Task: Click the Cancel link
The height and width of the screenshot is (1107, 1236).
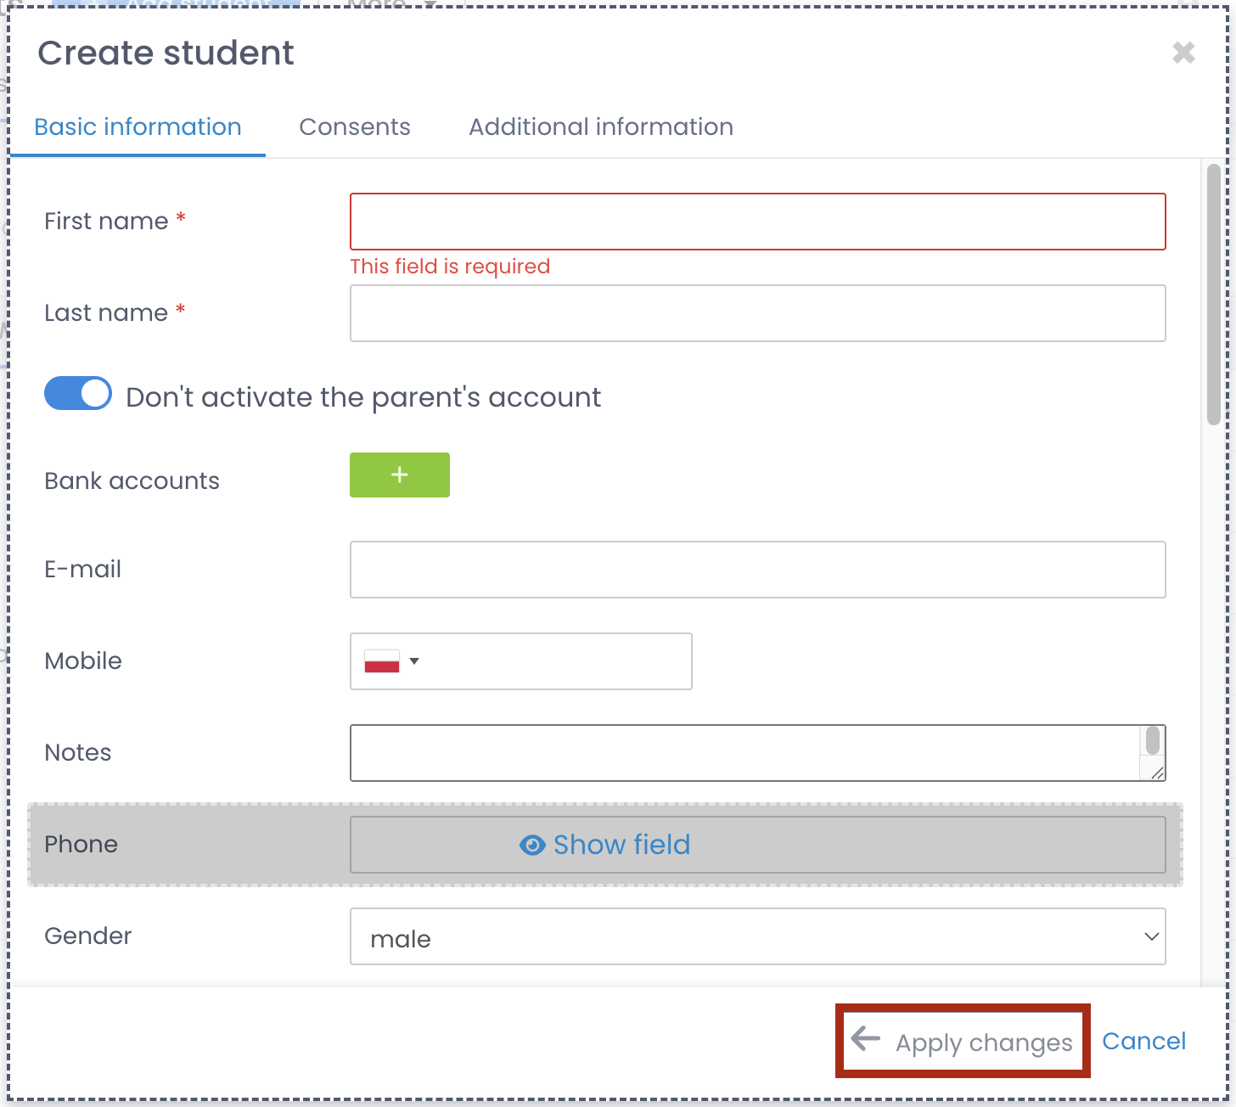Action: pos(1143,1042)
